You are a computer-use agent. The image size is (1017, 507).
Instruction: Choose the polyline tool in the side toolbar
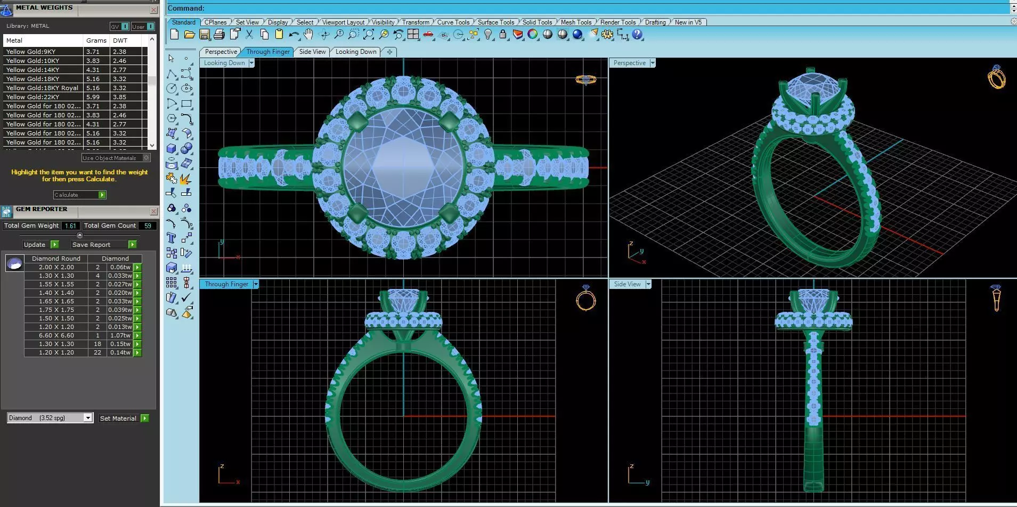[x=171, y=74]
